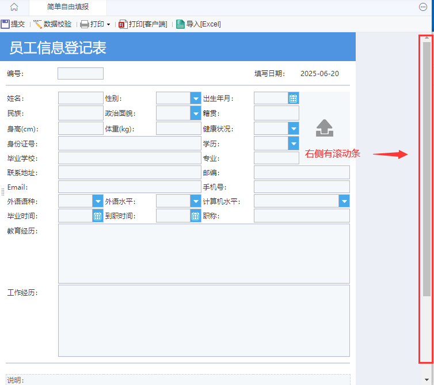Click the photo upload icon
This screenshot has width=434, height=385.
pyautogui.click(x=325, y=128)
